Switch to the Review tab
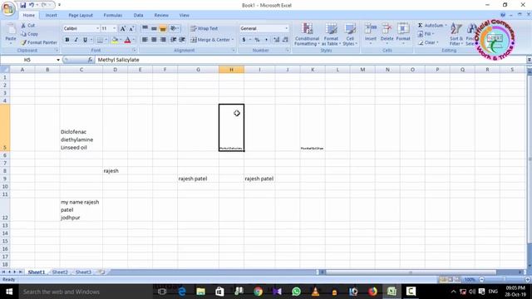Viewport: 532px width, 299px height. point(161,15)
